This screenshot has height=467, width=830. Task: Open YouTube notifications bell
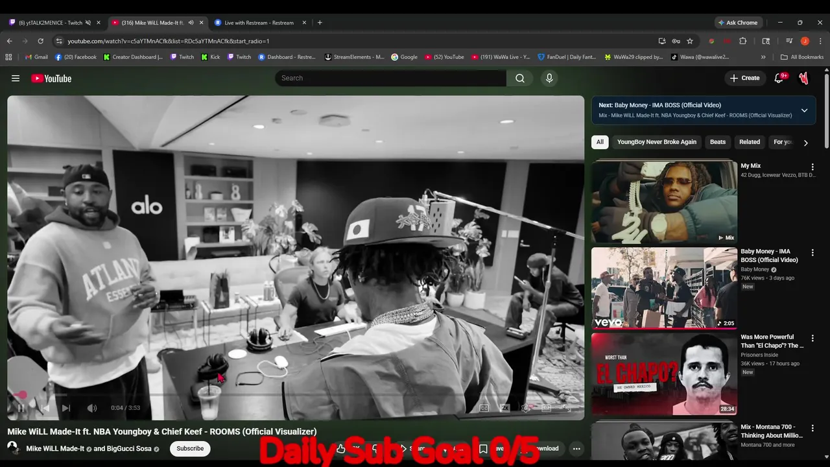[779, 78]
